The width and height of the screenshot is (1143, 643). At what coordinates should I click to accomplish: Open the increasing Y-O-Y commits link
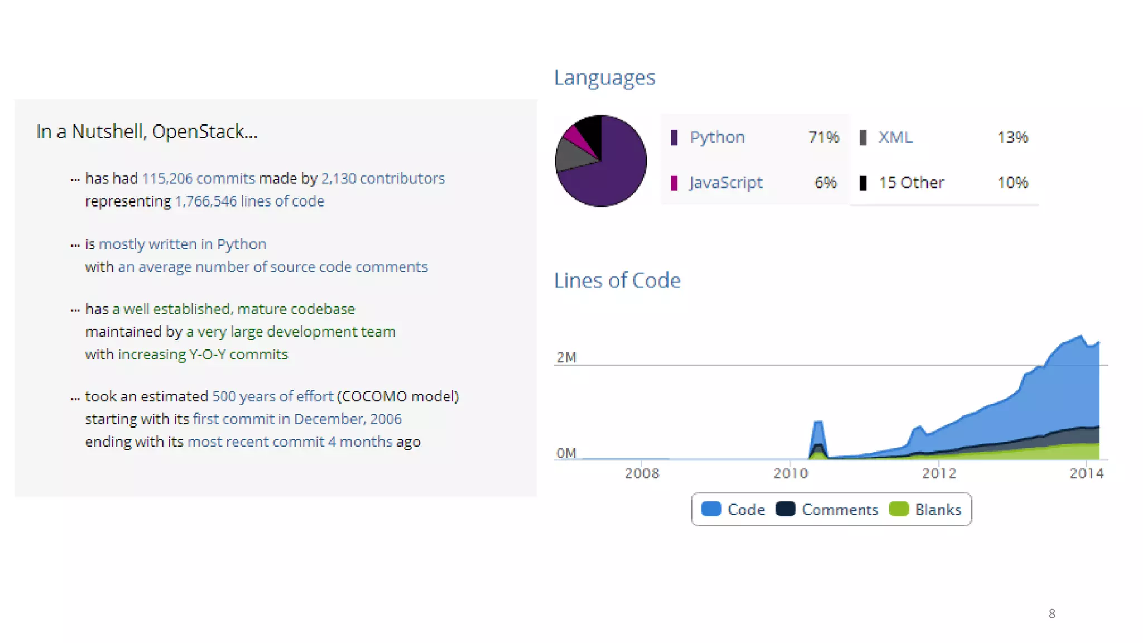click(203, 354)
